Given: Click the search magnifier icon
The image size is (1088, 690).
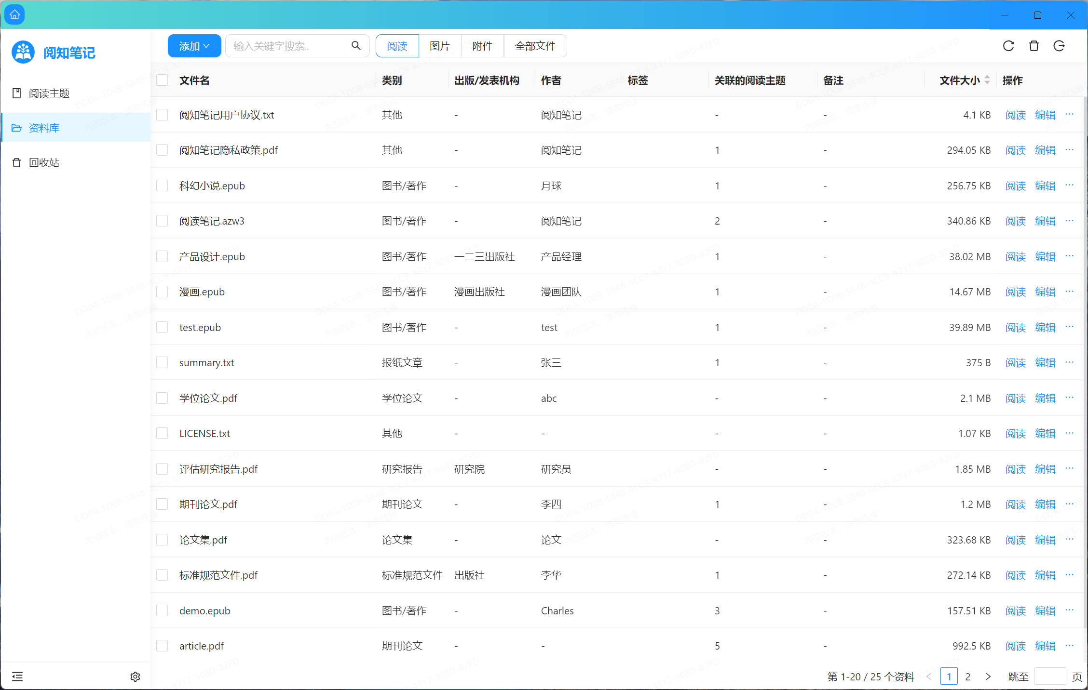Looking at the screenshot, I should pyautogui.click(x=356, y=46).
